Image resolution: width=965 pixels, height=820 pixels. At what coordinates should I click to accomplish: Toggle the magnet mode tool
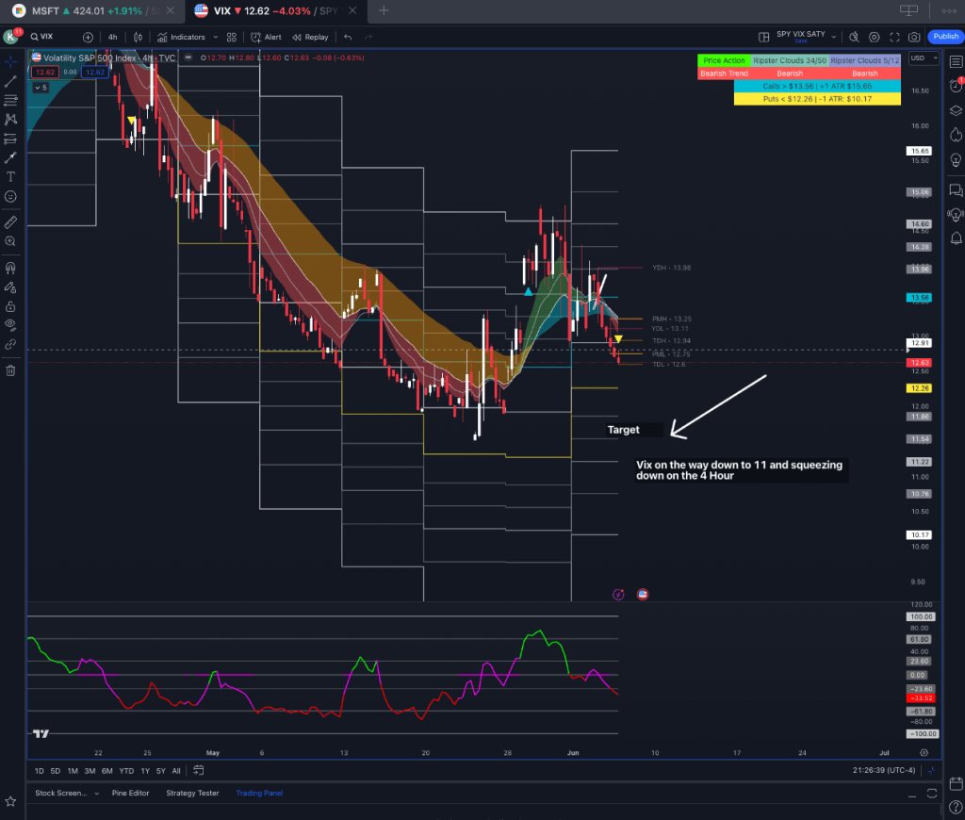pos(10,267)
